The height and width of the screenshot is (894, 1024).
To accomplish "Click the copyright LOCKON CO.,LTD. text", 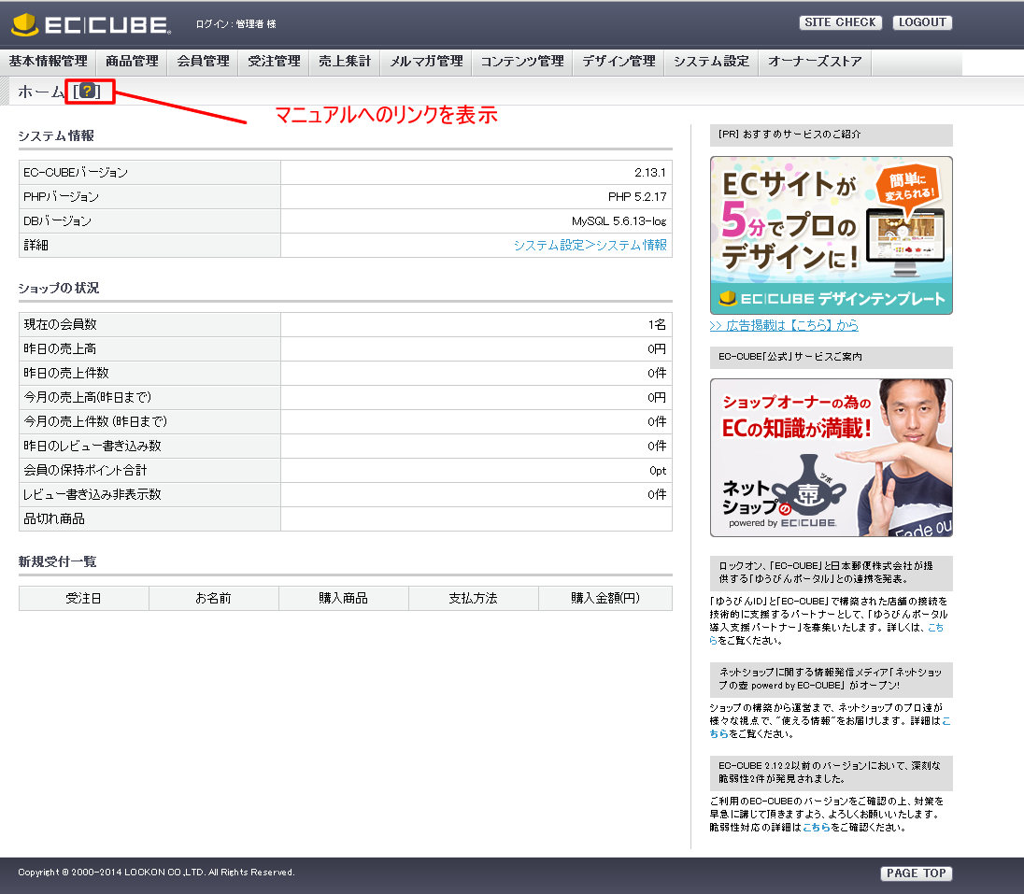I will (x=156, y=873).
